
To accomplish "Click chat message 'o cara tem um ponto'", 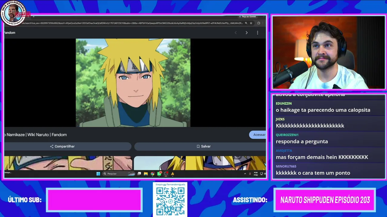I will (313, 173).
